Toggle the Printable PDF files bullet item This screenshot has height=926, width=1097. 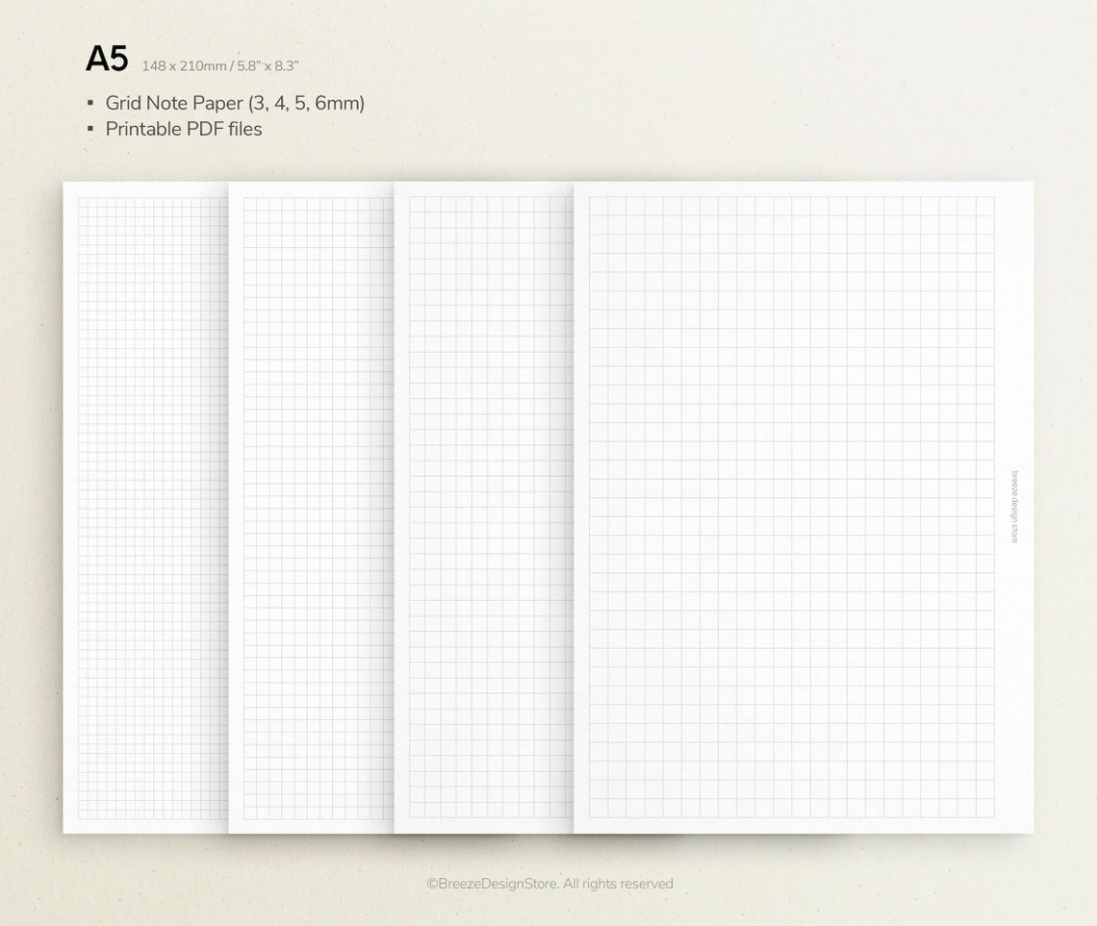pyautogui.click(x=183, y=128)
